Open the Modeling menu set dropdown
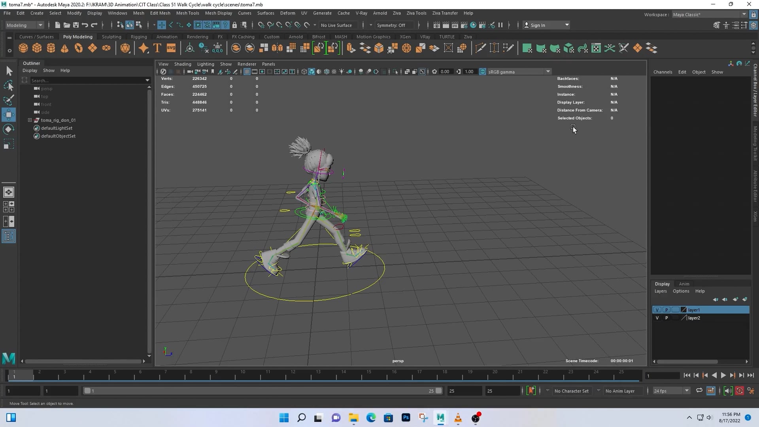This screenshot has width=759, height=427. pyautogui.click(x=25, y=25)
